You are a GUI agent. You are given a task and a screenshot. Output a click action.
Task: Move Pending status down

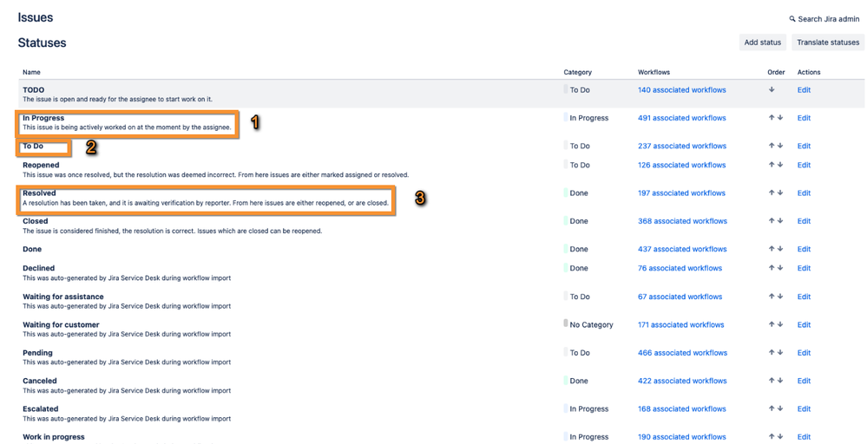click(780, 352)
